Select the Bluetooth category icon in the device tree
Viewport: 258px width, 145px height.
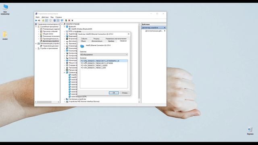[x=67, y=27]
